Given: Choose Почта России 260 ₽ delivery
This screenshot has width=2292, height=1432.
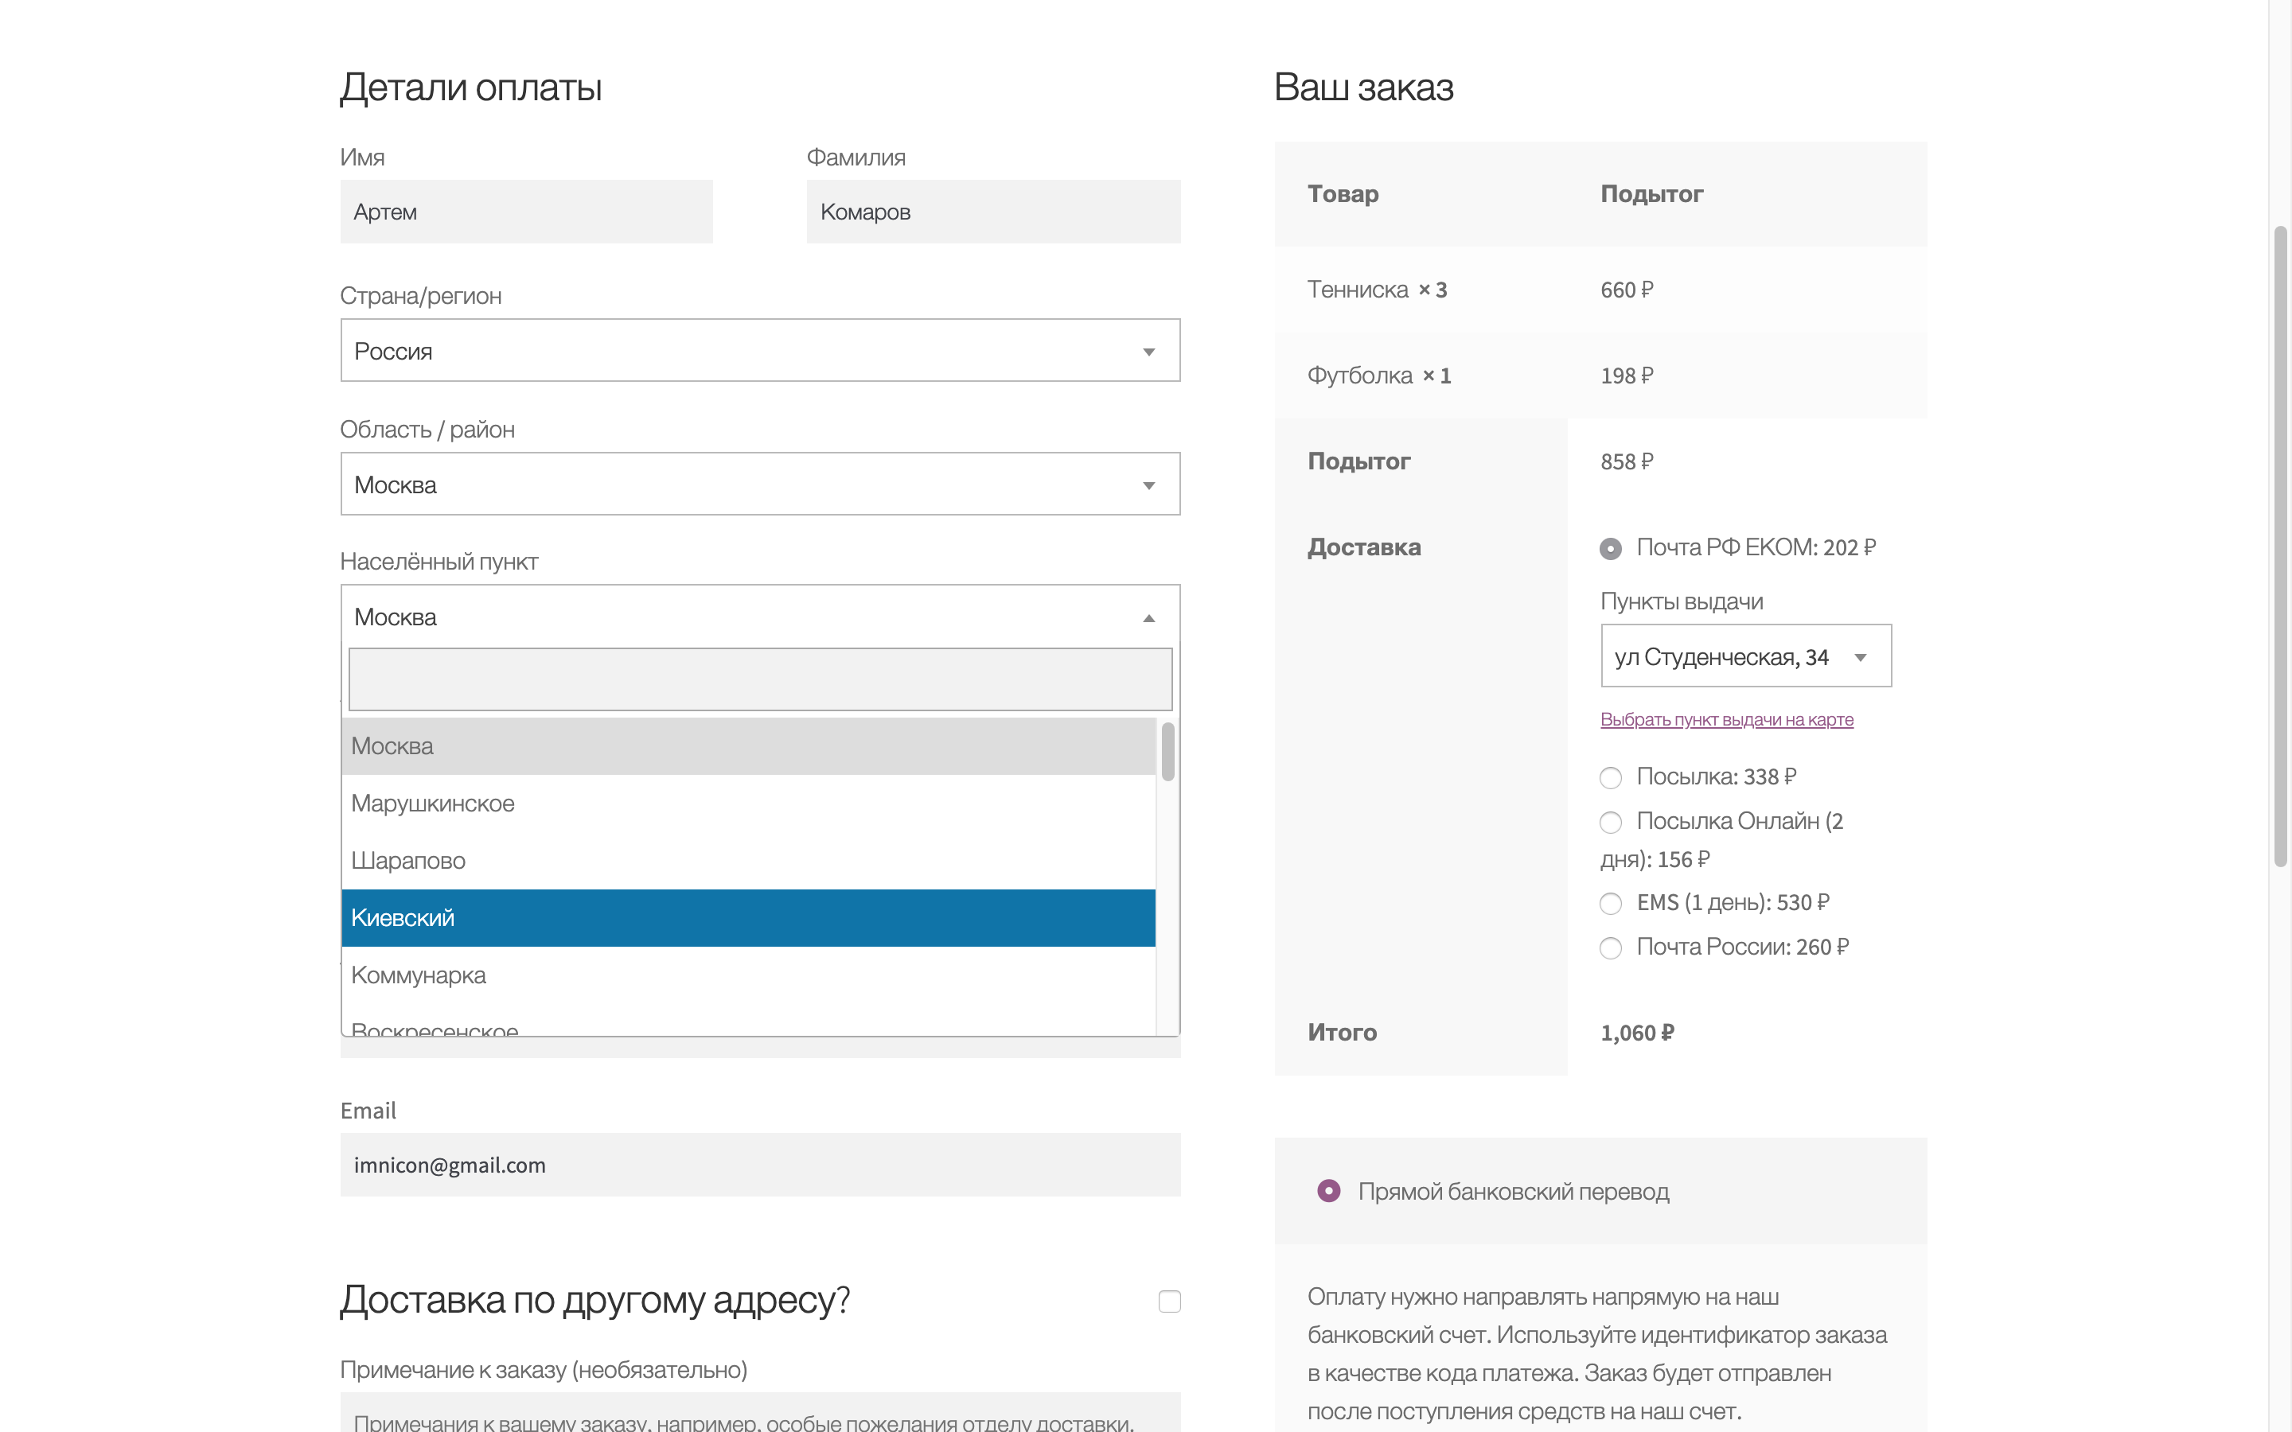Looking at the screenshot, I should 1610,948.
